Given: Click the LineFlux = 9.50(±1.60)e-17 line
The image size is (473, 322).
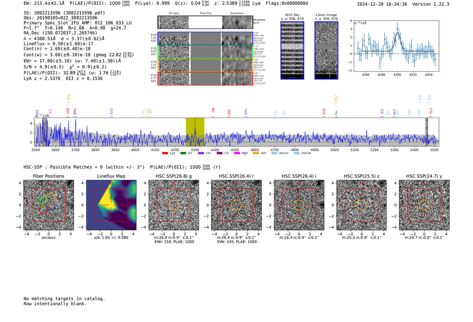Looking at the screenshot, I should [x=58, y=44].
